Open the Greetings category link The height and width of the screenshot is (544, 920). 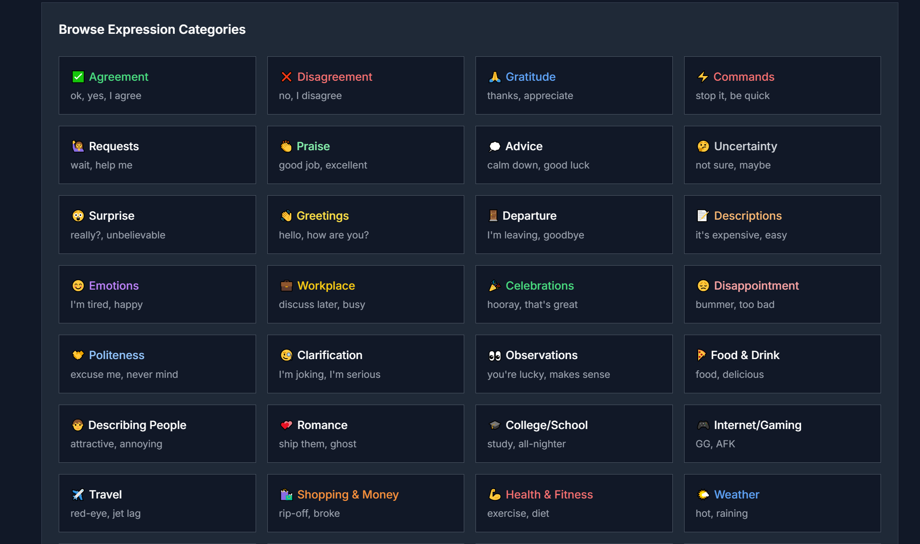(322, 216)
